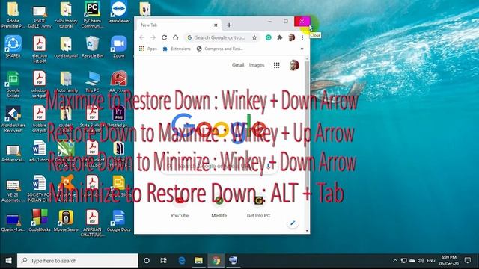Open the VE-28 Automate file
The height and width of the screenshot is (269, 479).
13,191
